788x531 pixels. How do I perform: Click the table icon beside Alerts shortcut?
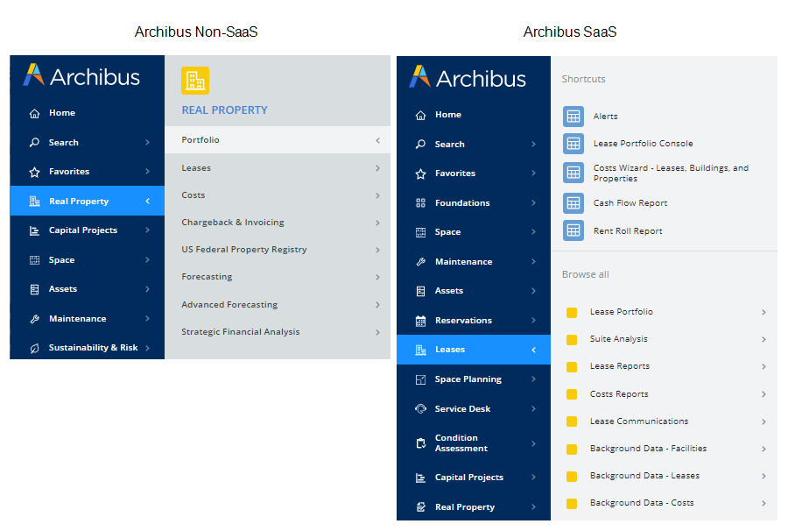(x=573, y=117)
